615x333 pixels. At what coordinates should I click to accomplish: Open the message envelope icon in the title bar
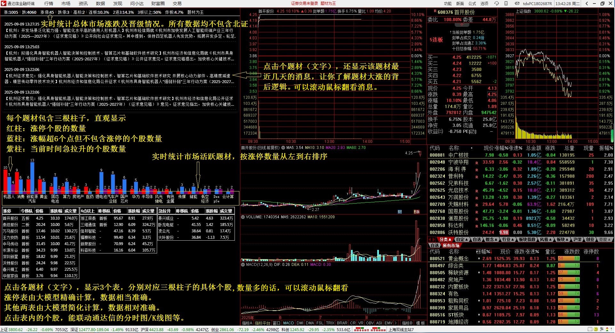(x=517, y=4)
